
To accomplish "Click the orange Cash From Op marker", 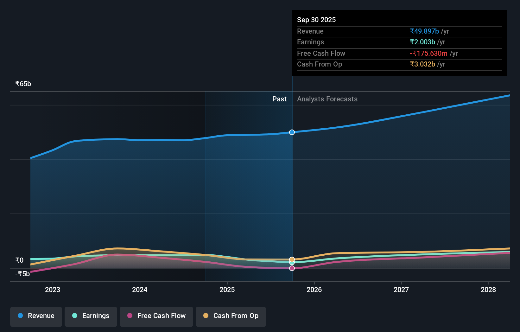I will click(x=292, y=259).
